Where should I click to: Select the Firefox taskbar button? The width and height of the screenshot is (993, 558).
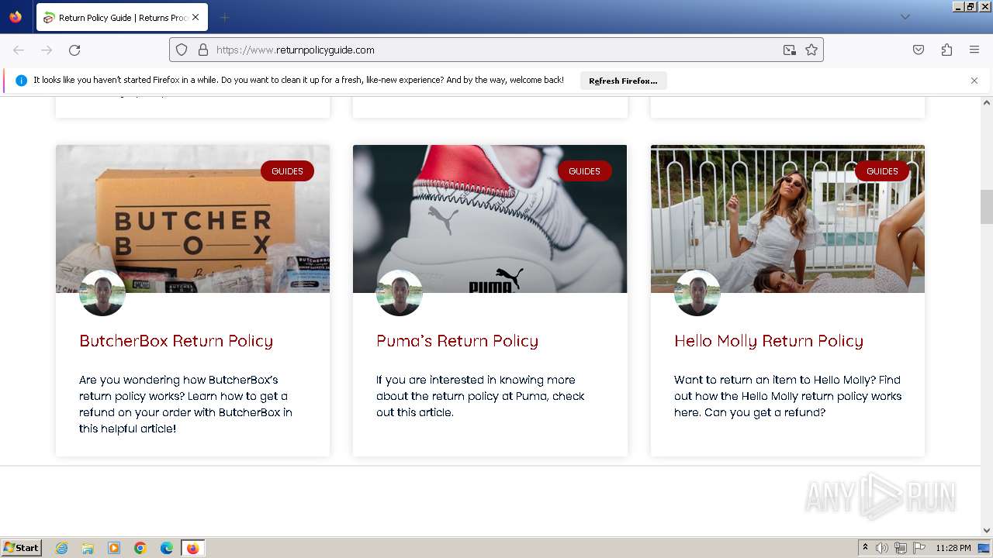(192, 548)
